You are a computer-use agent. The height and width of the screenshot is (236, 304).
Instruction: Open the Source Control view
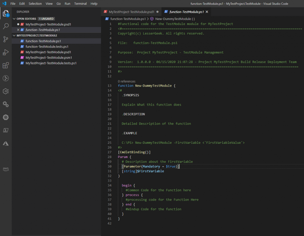(6, 39)
